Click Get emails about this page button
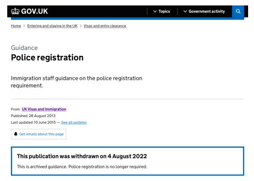 tap(39, 134)
